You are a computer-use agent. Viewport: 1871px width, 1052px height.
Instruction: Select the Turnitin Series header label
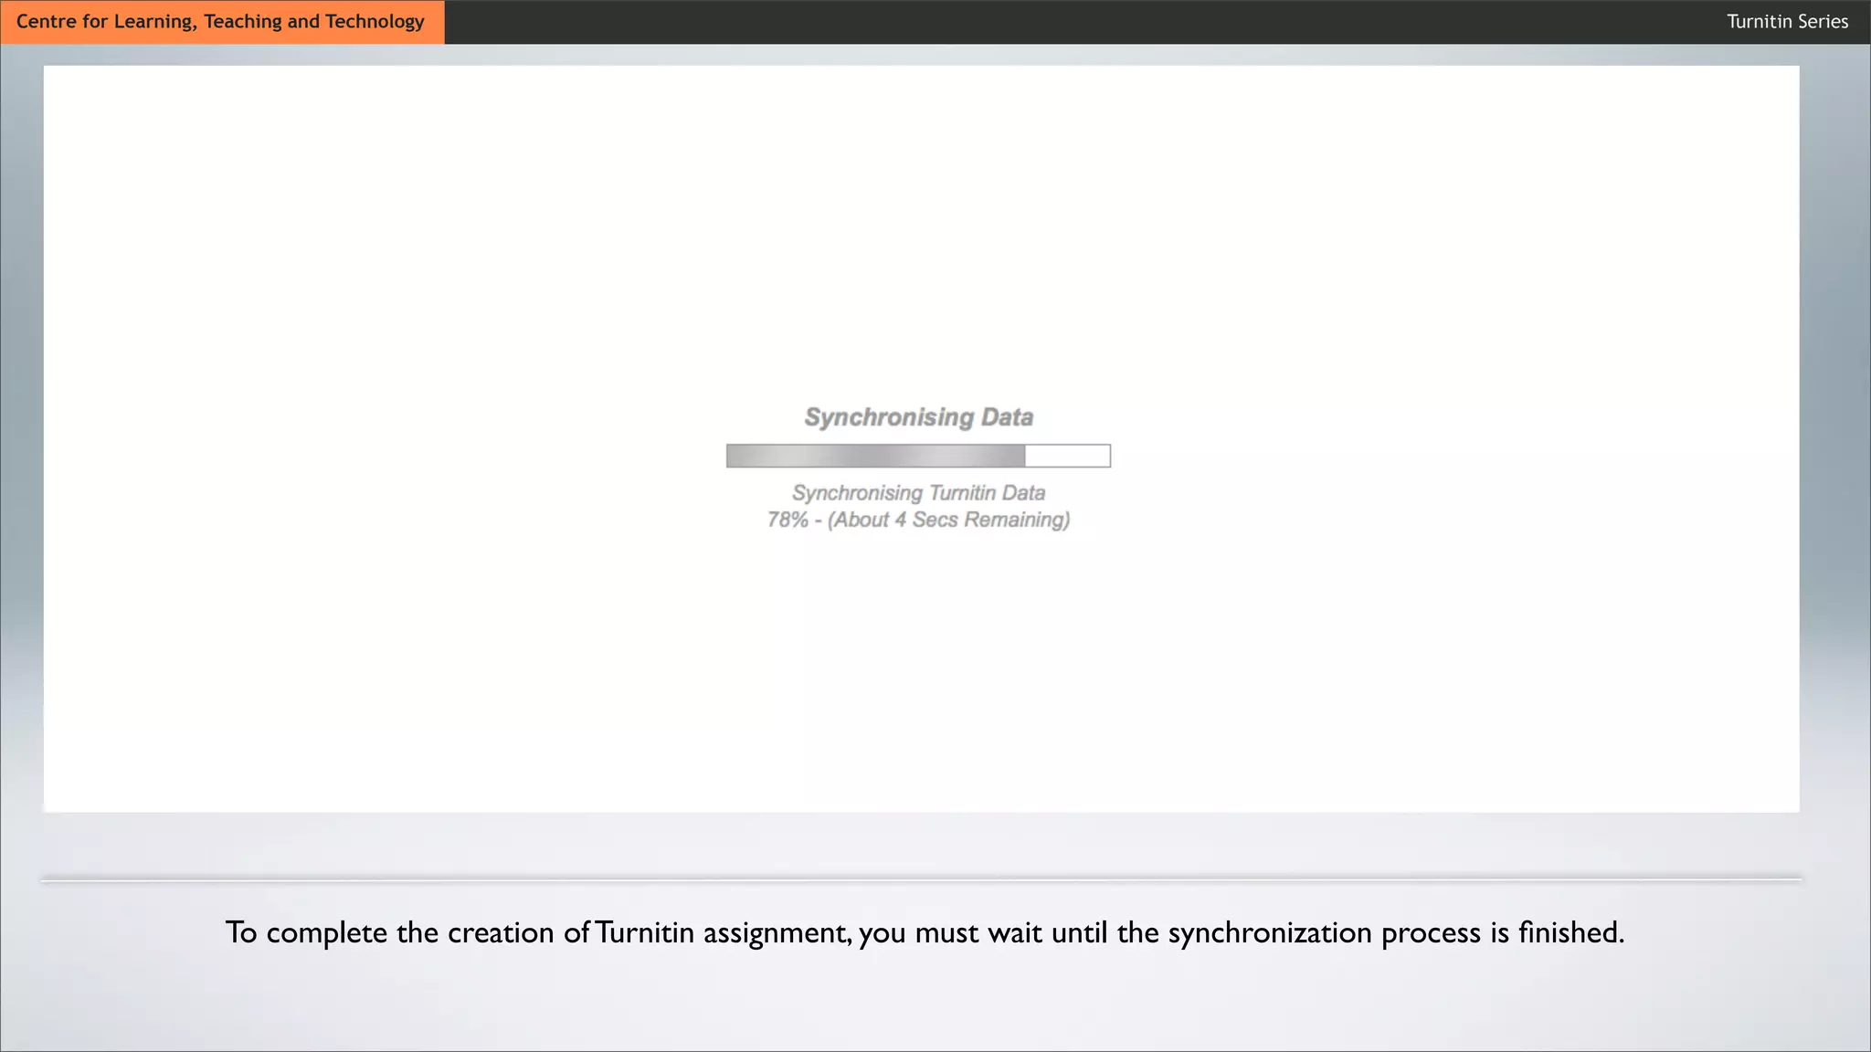[1786, 22]
